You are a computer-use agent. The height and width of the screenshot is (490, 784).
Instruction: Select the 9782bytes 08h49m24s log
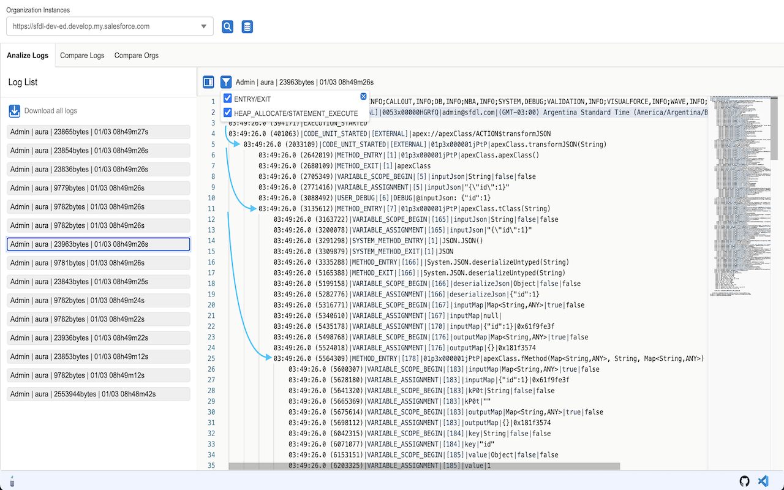(99, 301)
